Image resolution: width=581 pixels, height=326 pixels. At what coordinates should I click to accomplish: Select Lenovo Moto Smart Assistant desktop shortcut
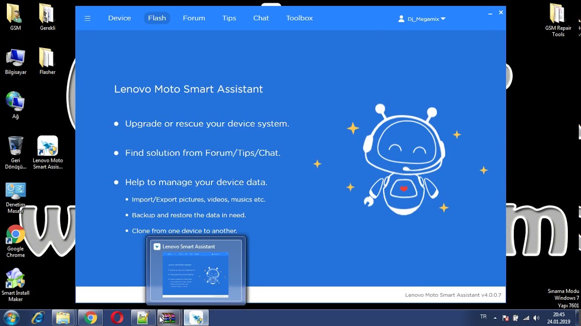48,153
